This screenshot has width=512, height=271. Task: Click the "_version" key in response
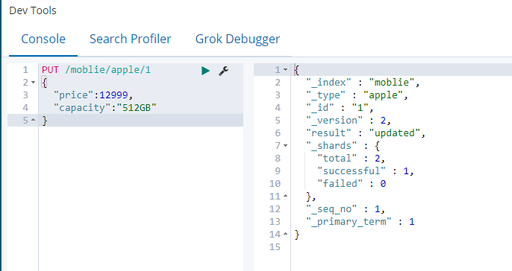pos(334,121)
